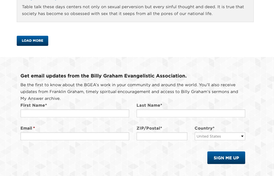Click the asterisk after the Country label
The image size is (274, 176).
[x=214, y=128]
